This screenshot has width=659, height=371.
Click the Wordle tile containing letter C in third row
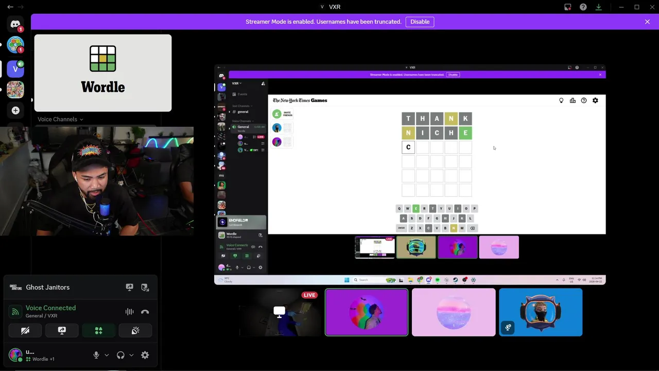(x=408, y=147)
